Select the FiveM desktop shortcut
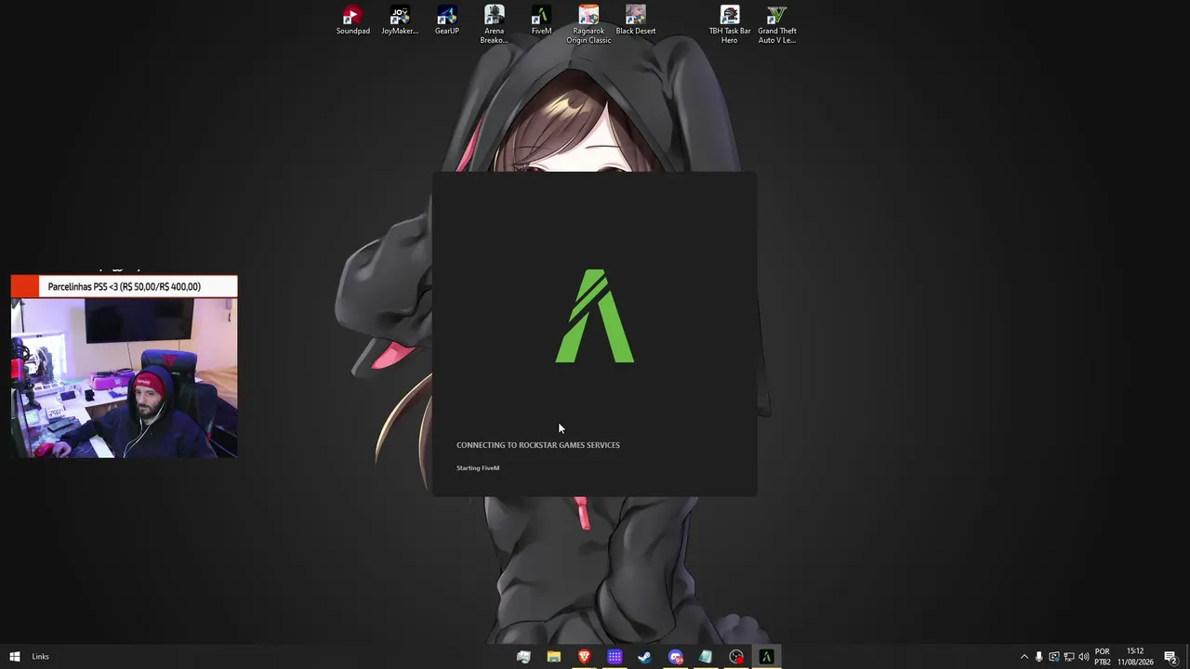Screen dimensions: 1190x669 [541, 20]
